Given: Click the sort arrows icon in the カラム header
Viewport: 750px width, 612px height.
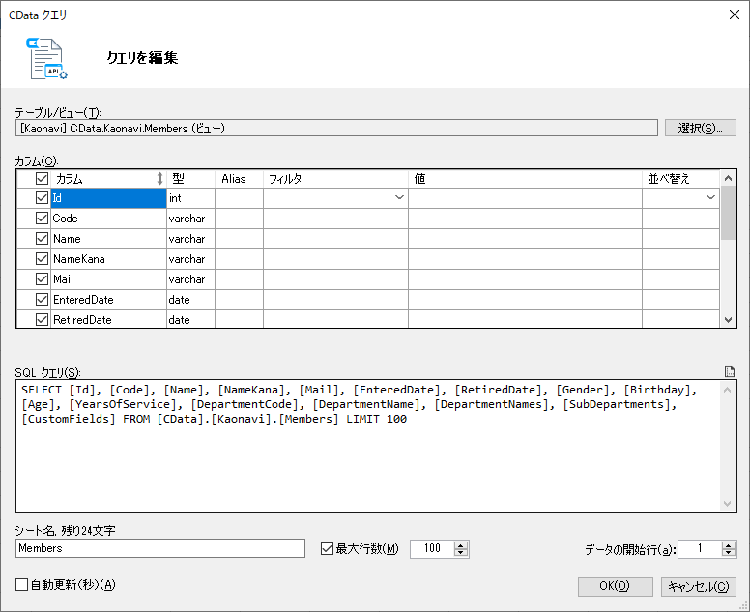Looking at the screenshot, I should 159,179.
